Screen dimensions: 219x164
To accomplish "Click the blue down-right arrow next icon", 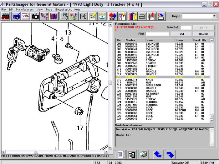I will (x=170, y=155).
